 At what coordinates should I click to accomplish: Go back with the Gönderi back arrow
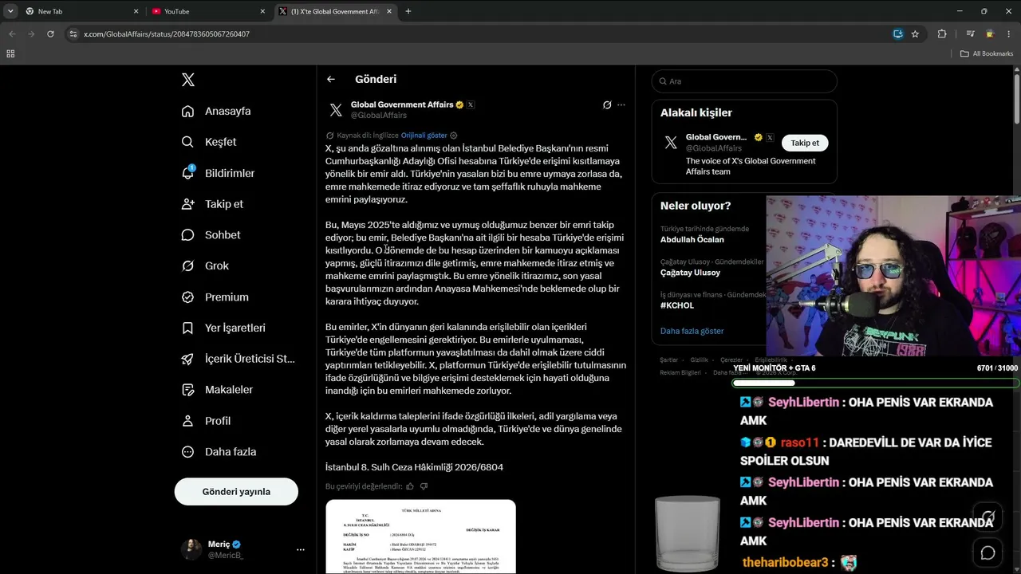click(331, 79)
